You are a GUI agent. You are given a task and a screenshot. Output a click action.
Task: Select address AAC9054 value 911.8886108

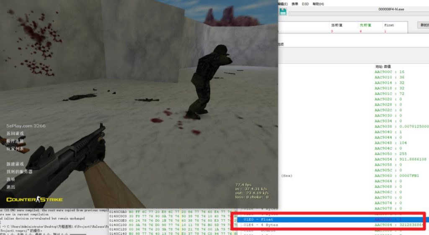[x=401, y=159]
